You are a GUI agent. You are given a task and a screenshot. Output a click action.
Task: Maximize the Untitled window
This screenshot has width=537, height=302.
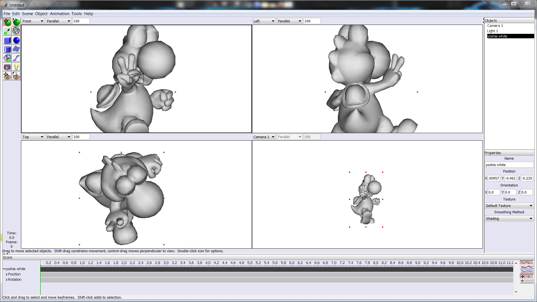click(514, 4)
